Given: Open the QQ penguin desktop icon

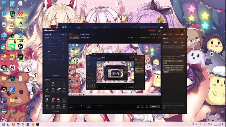Looking at the screenshot, I should click(x=12, y=68).
